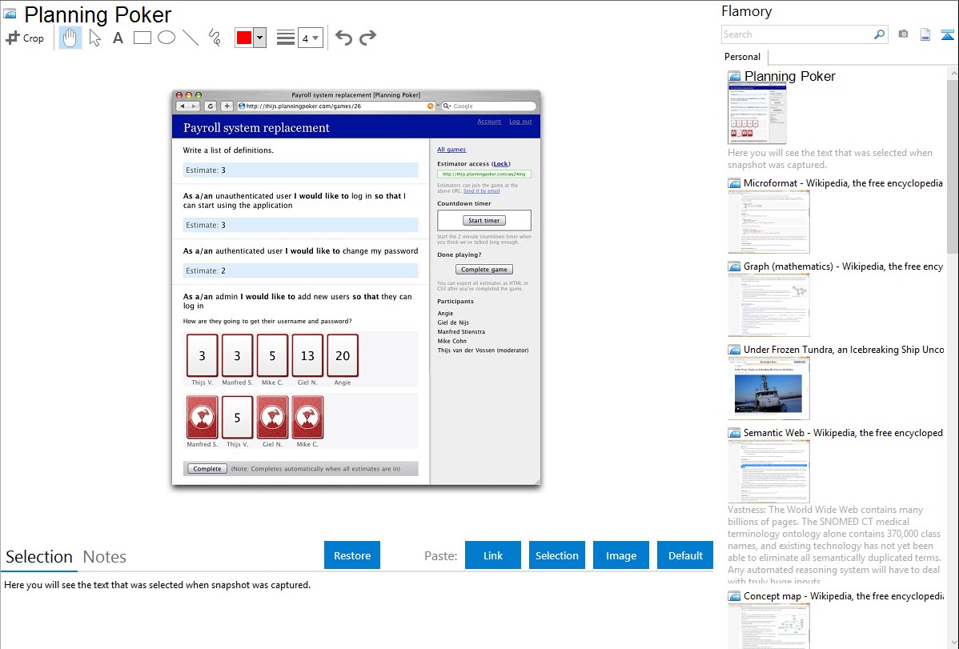
Task: Click the Flamory heading text
Action: tap(747, 11)
